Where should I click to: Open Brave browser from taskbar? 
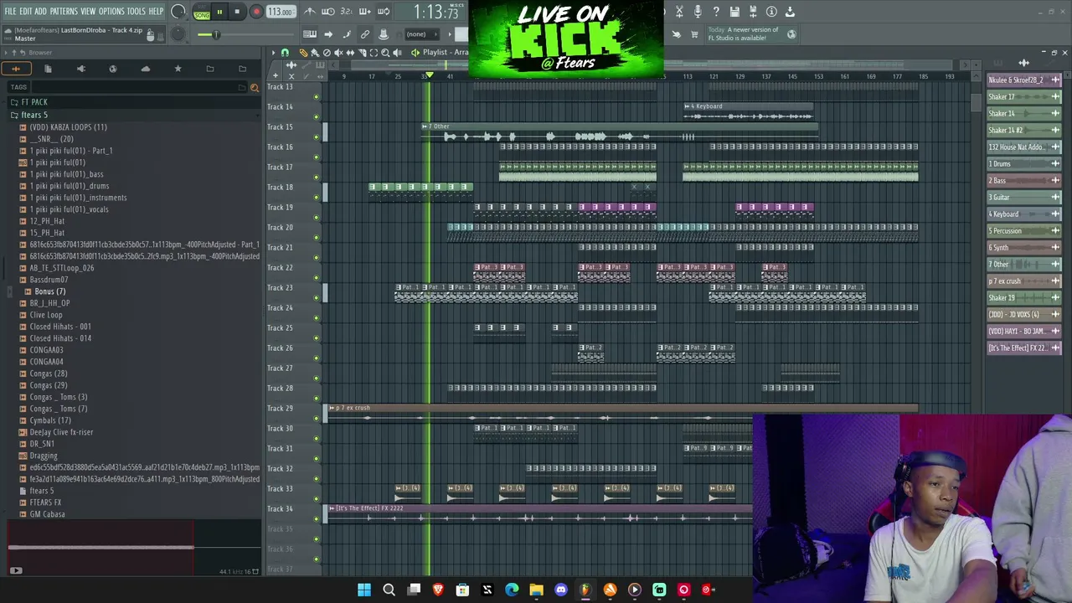[x=438, y=590]
